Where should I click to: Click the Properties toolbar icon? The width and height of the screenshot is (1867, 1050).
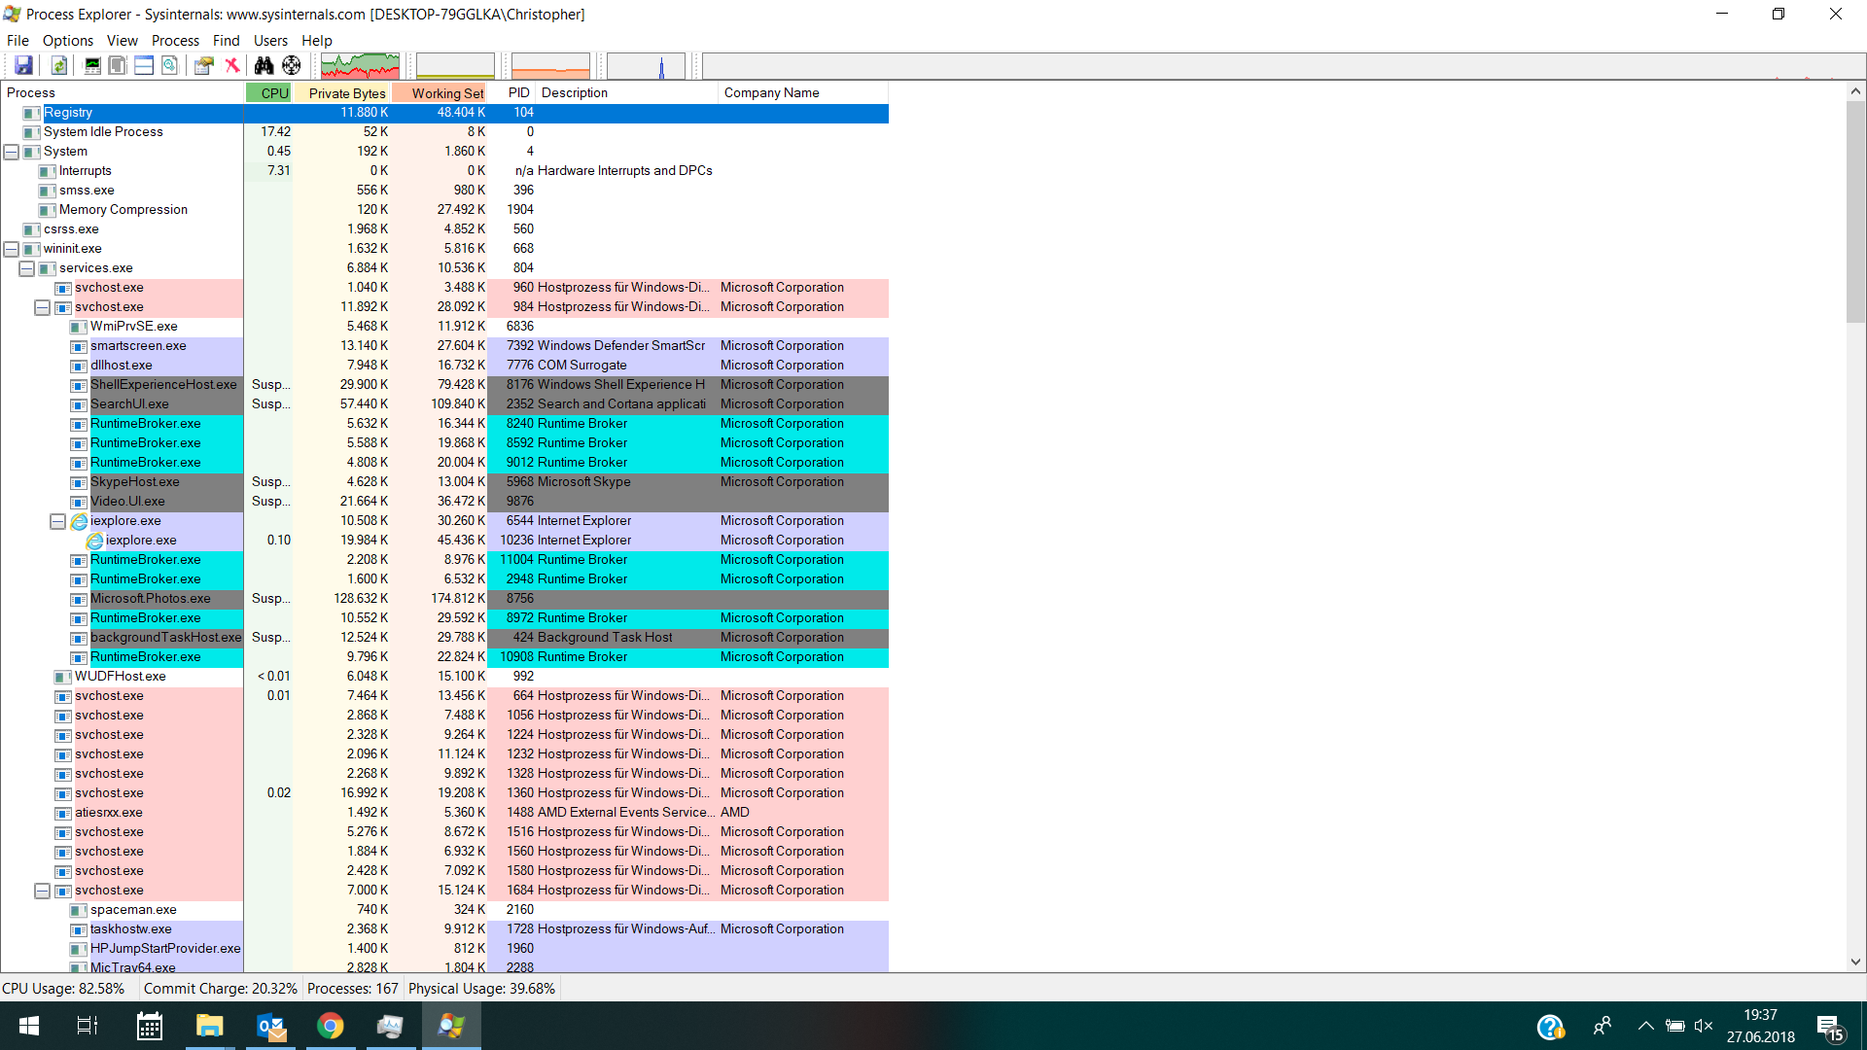point(203,65)
